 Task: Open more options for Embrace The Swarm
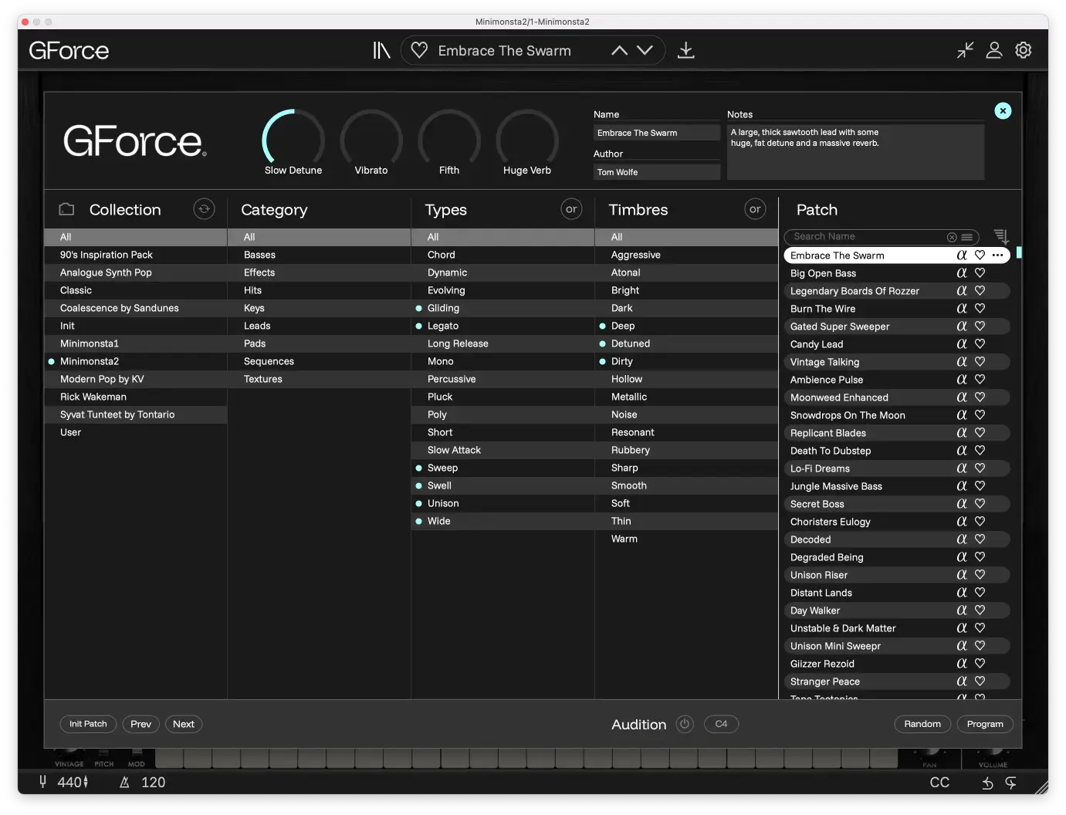pyautogui.click(x=998, y=255)
